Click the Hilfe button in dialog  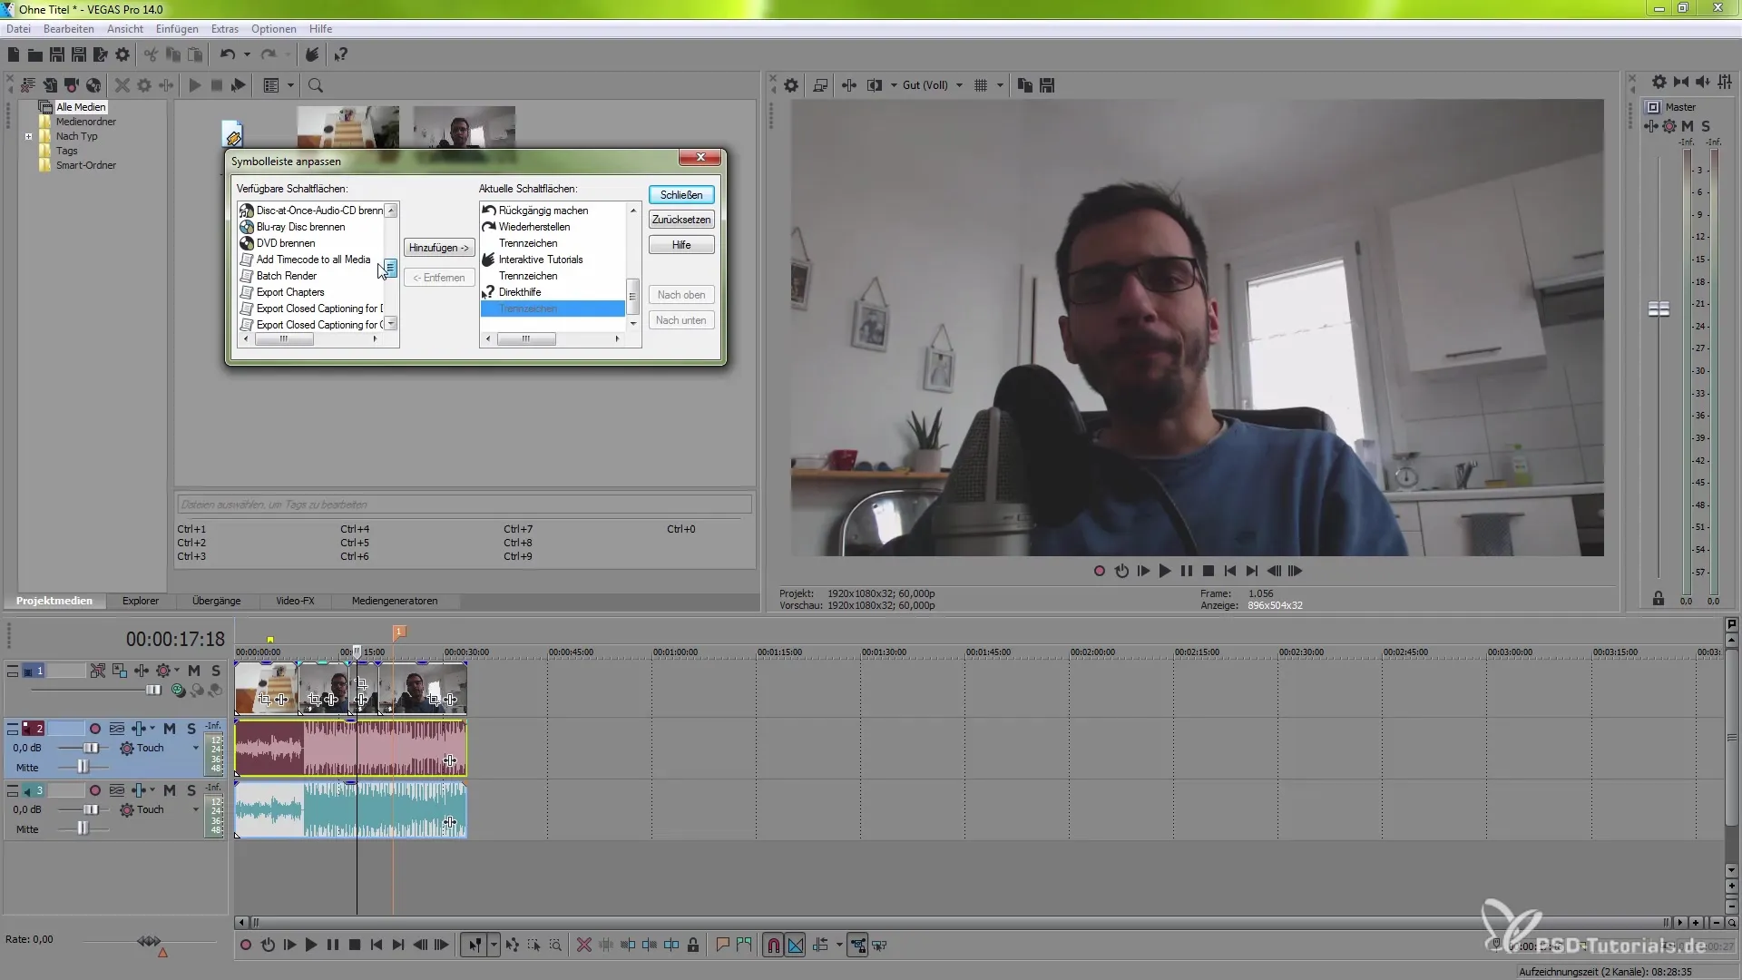(681, 245)
